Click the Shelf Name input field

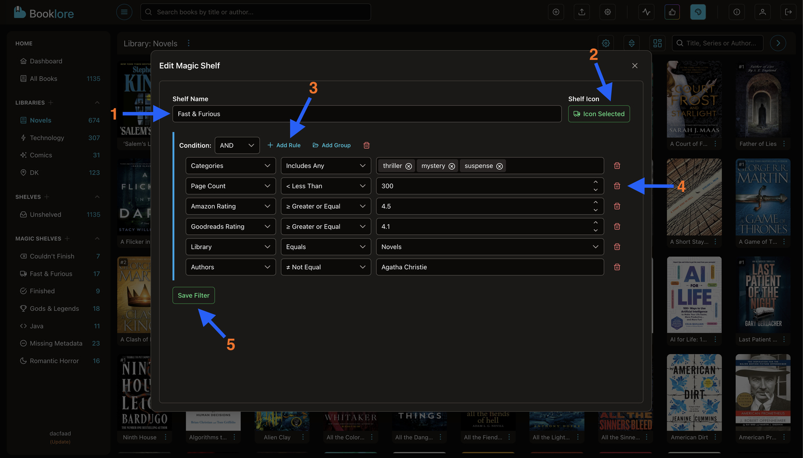click(x=366, y=114)
